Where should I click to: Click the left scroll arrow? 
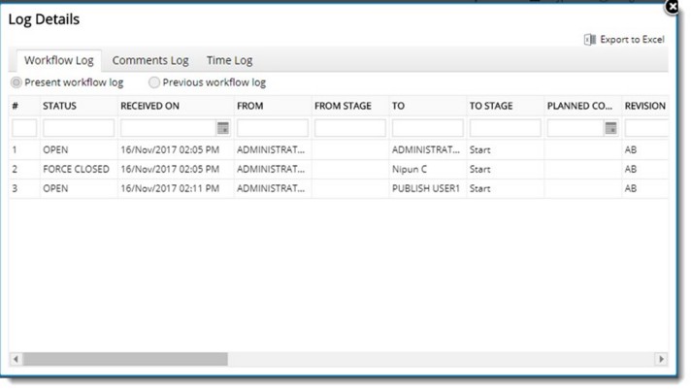click(16, 359)
